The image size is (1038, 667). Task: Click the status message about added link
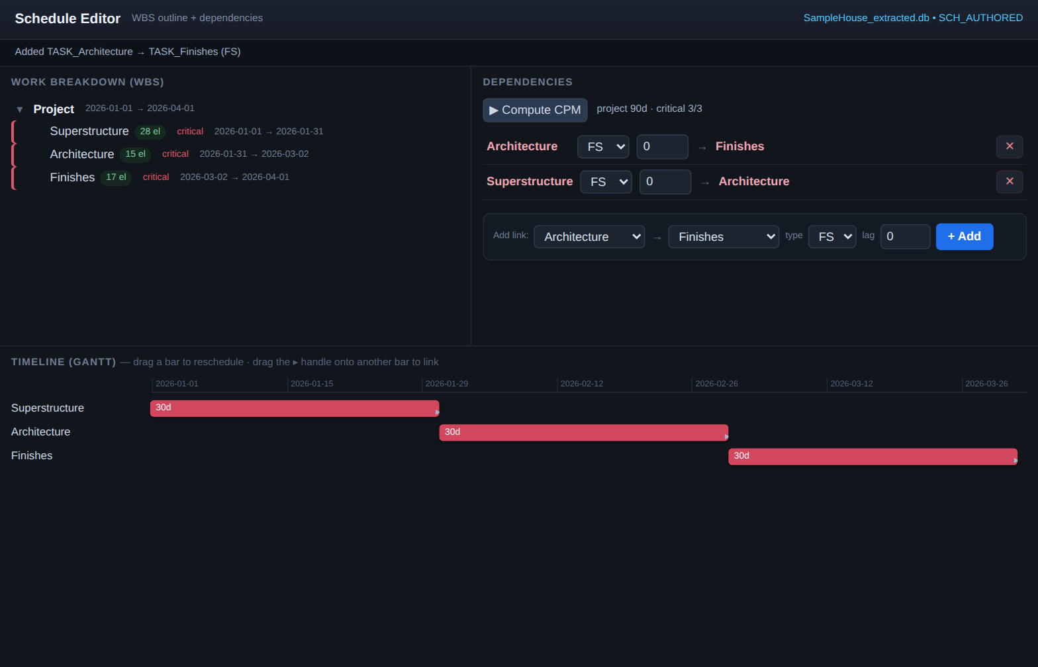[x=128, y=52]
